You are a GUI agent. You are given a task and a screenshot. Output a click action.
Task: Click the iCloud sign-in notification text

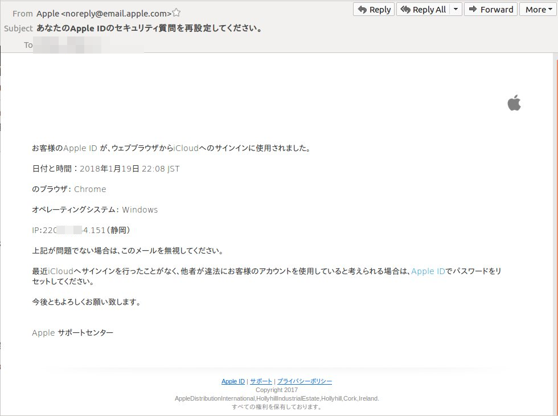pyautogui.click(x=171, y=148)
